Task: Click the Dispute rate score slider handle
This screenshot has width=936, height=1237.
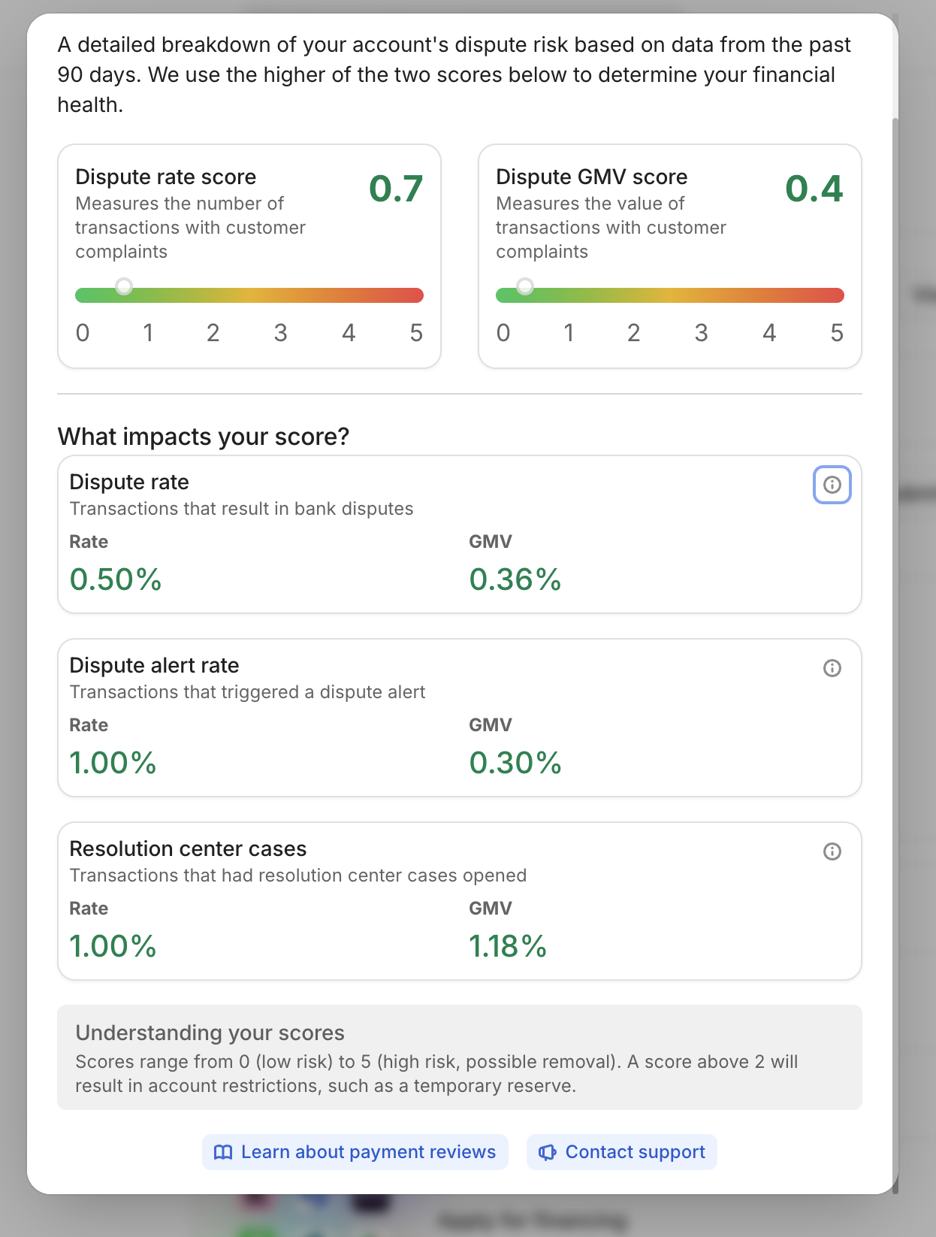Action: pyautogui.click(x=124, y=286)
